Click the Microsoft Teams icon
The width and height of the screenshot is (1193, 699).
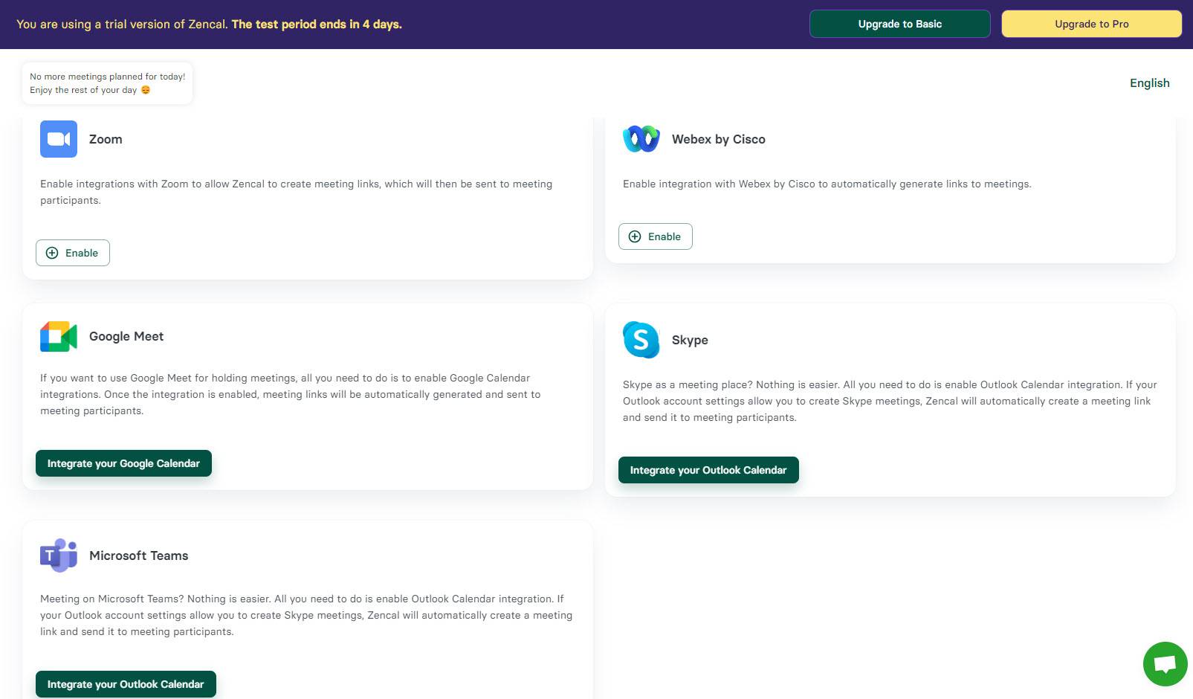coord(58,555)
